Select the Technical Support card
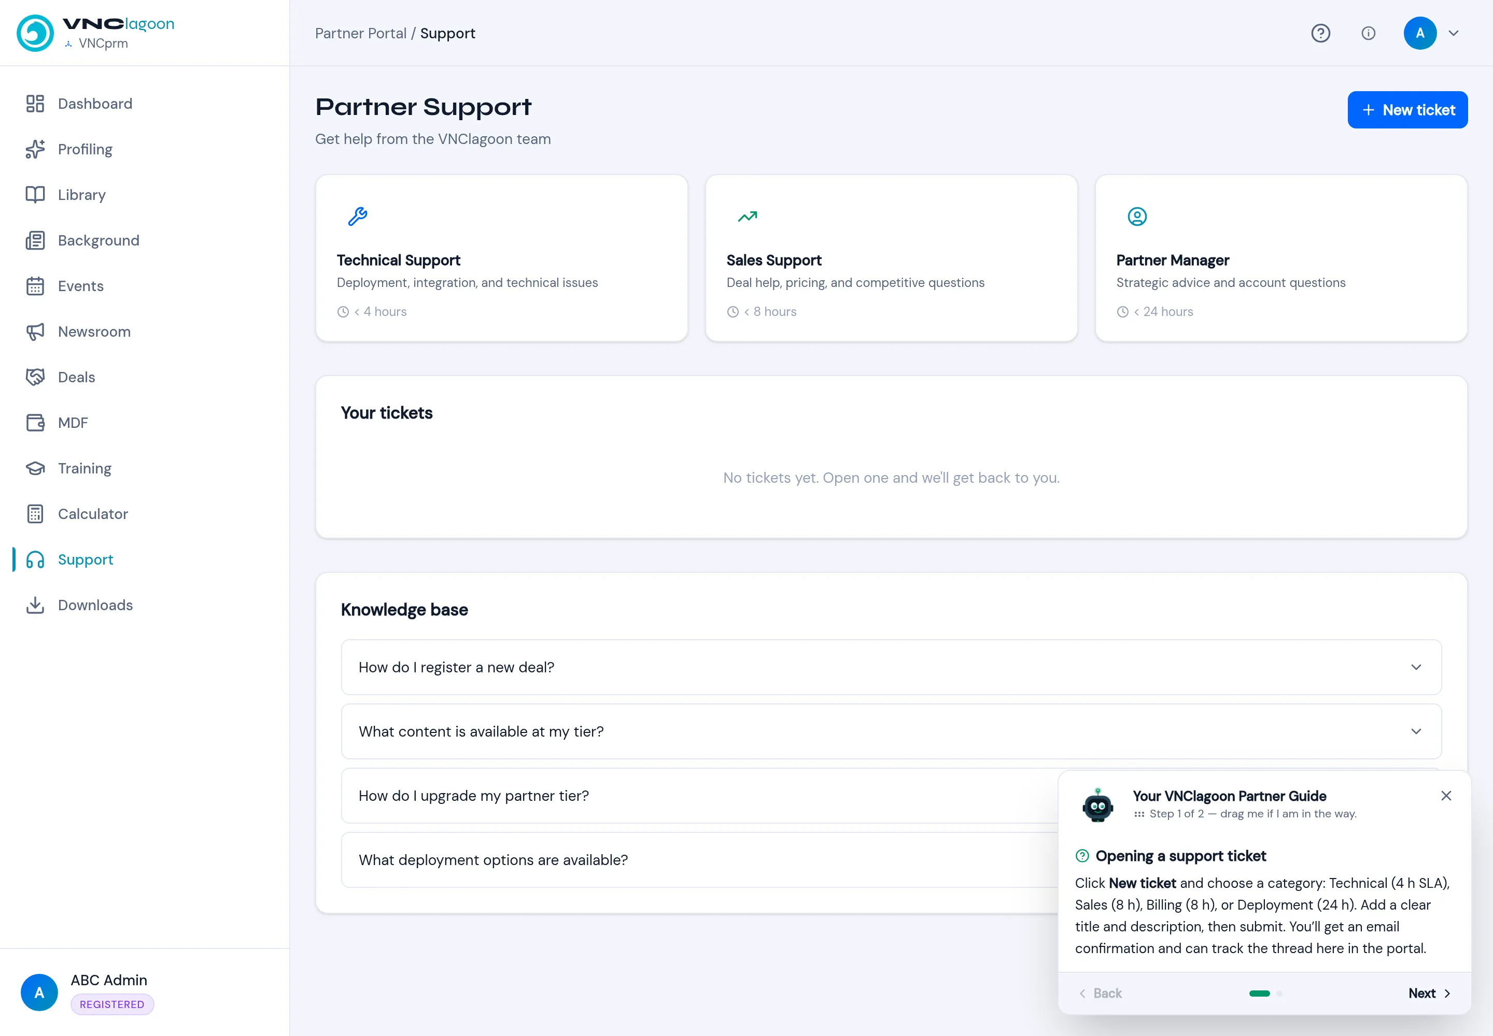Image resolution: width=1493 pixels, height=1036 pixels. pos(502,257)
